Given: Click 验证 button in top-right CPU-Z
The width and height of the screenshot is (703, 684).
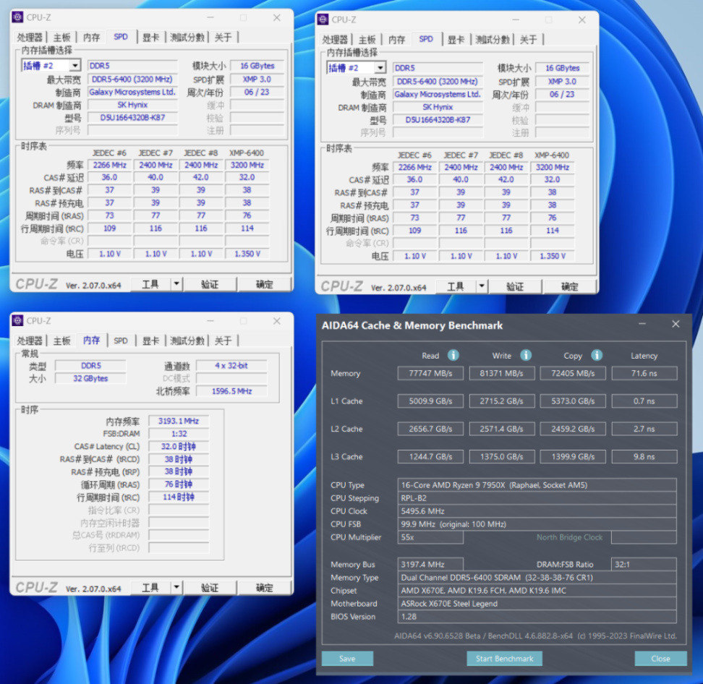Looking at the screenshot, I should pyautogui.click(x=515, y=286).
